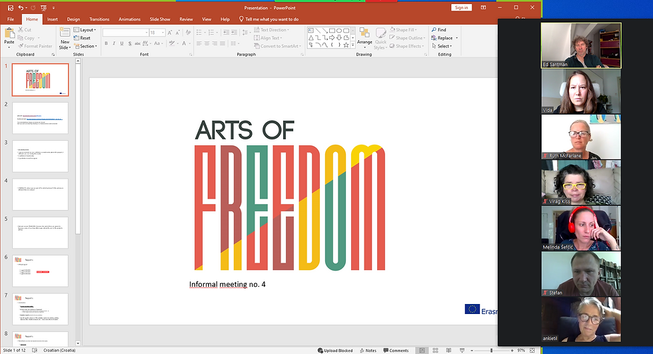
Task: Open the Clipboard dialog launcher
Action: click(53, 55)
